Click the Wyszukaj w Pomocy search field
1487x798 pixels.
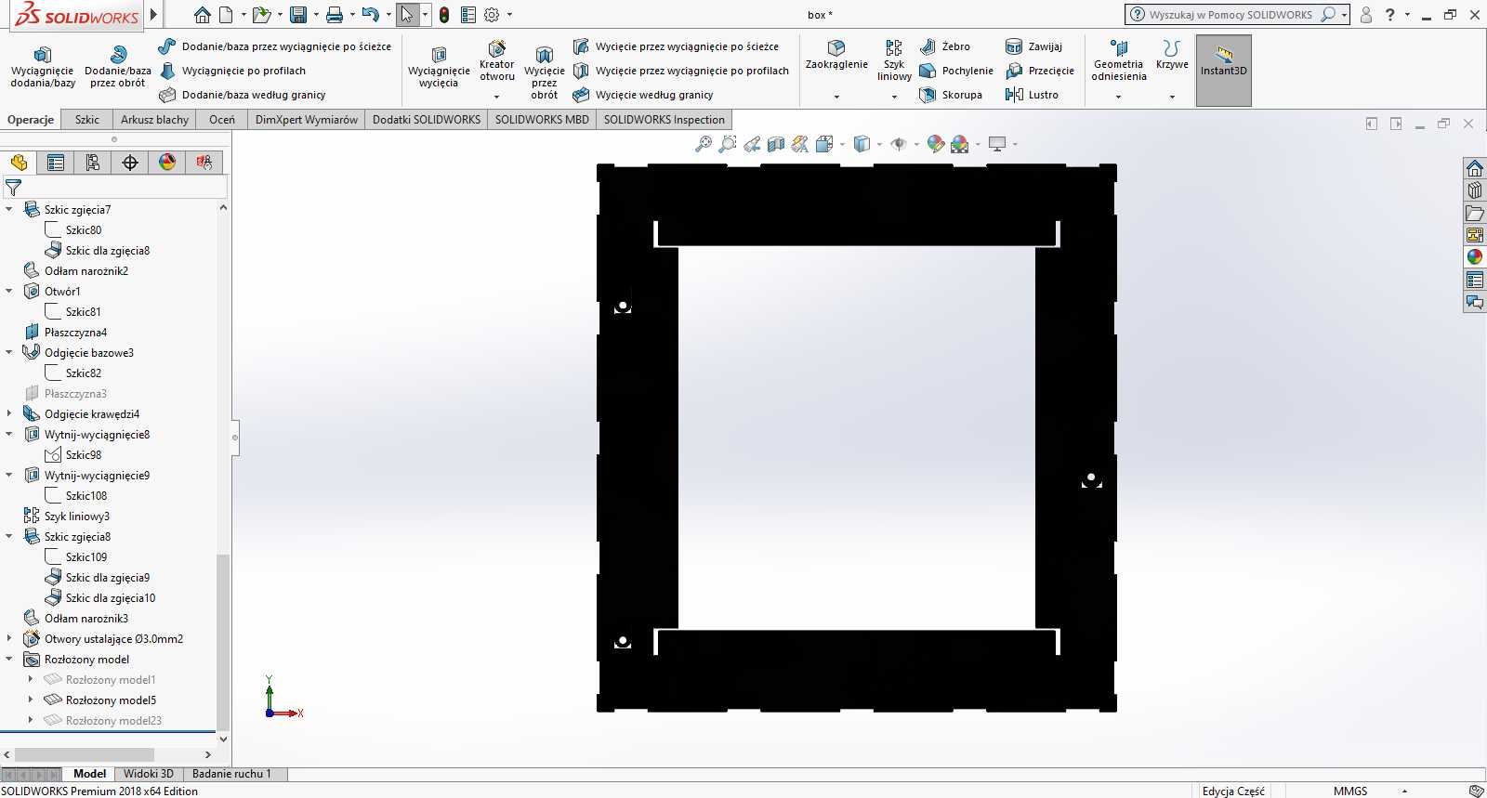(x=1232, y=15)
